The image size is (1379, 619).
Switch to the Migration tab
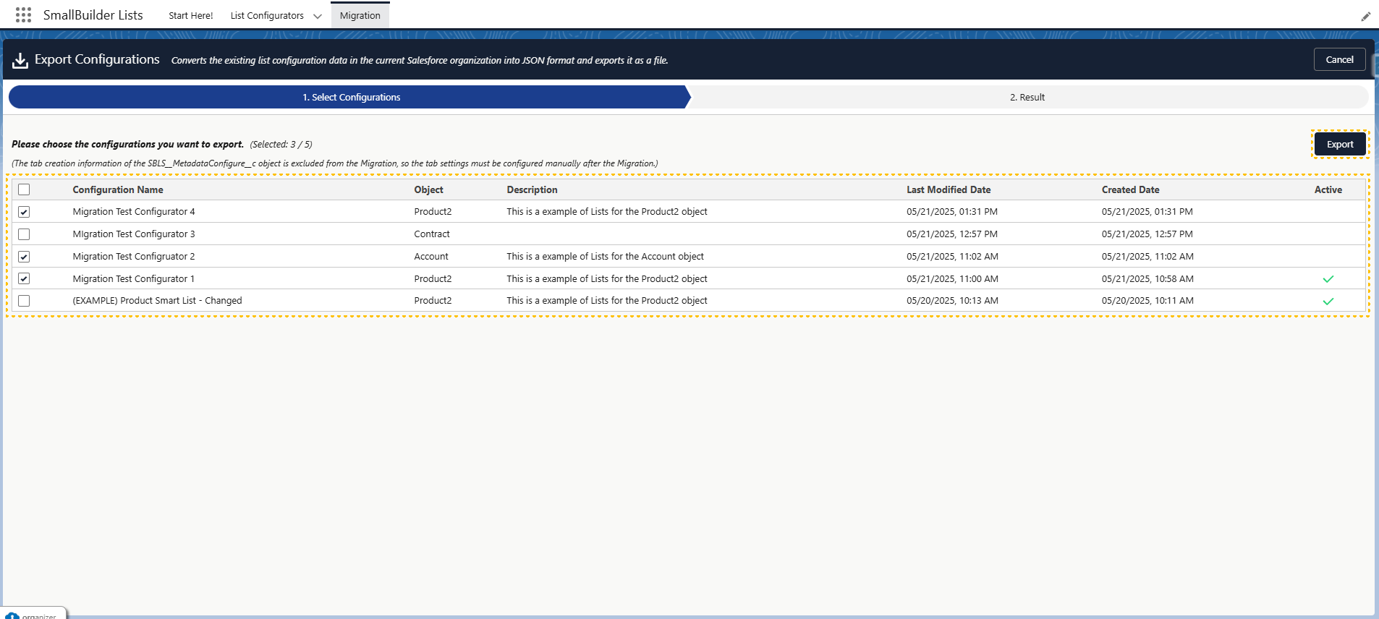click(360, 16)
